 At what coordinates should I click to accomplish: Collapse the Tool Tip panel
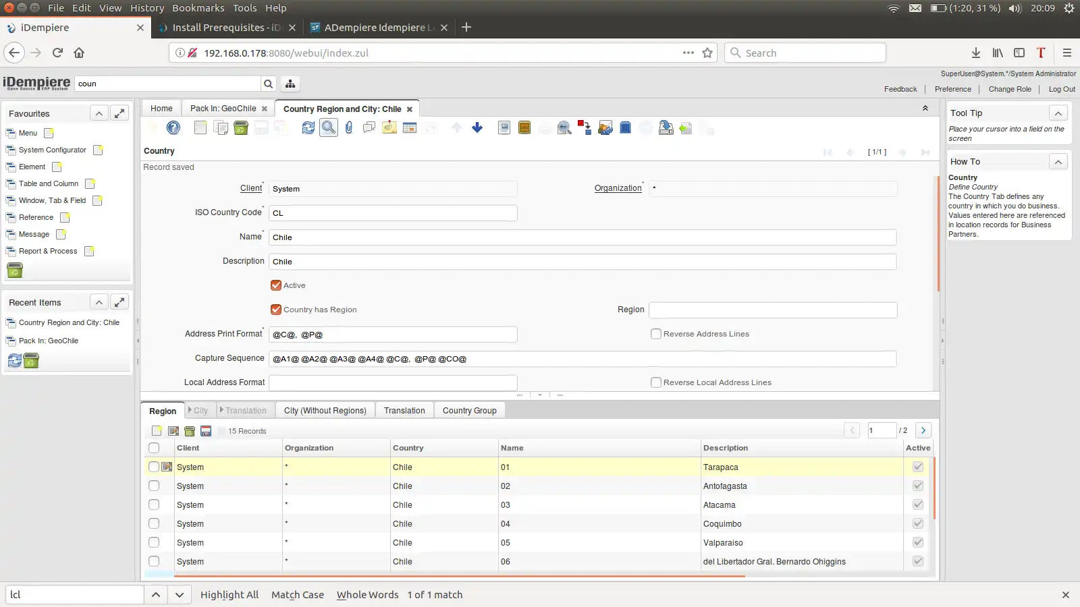pyautogui.click(x=1058, y=113)
